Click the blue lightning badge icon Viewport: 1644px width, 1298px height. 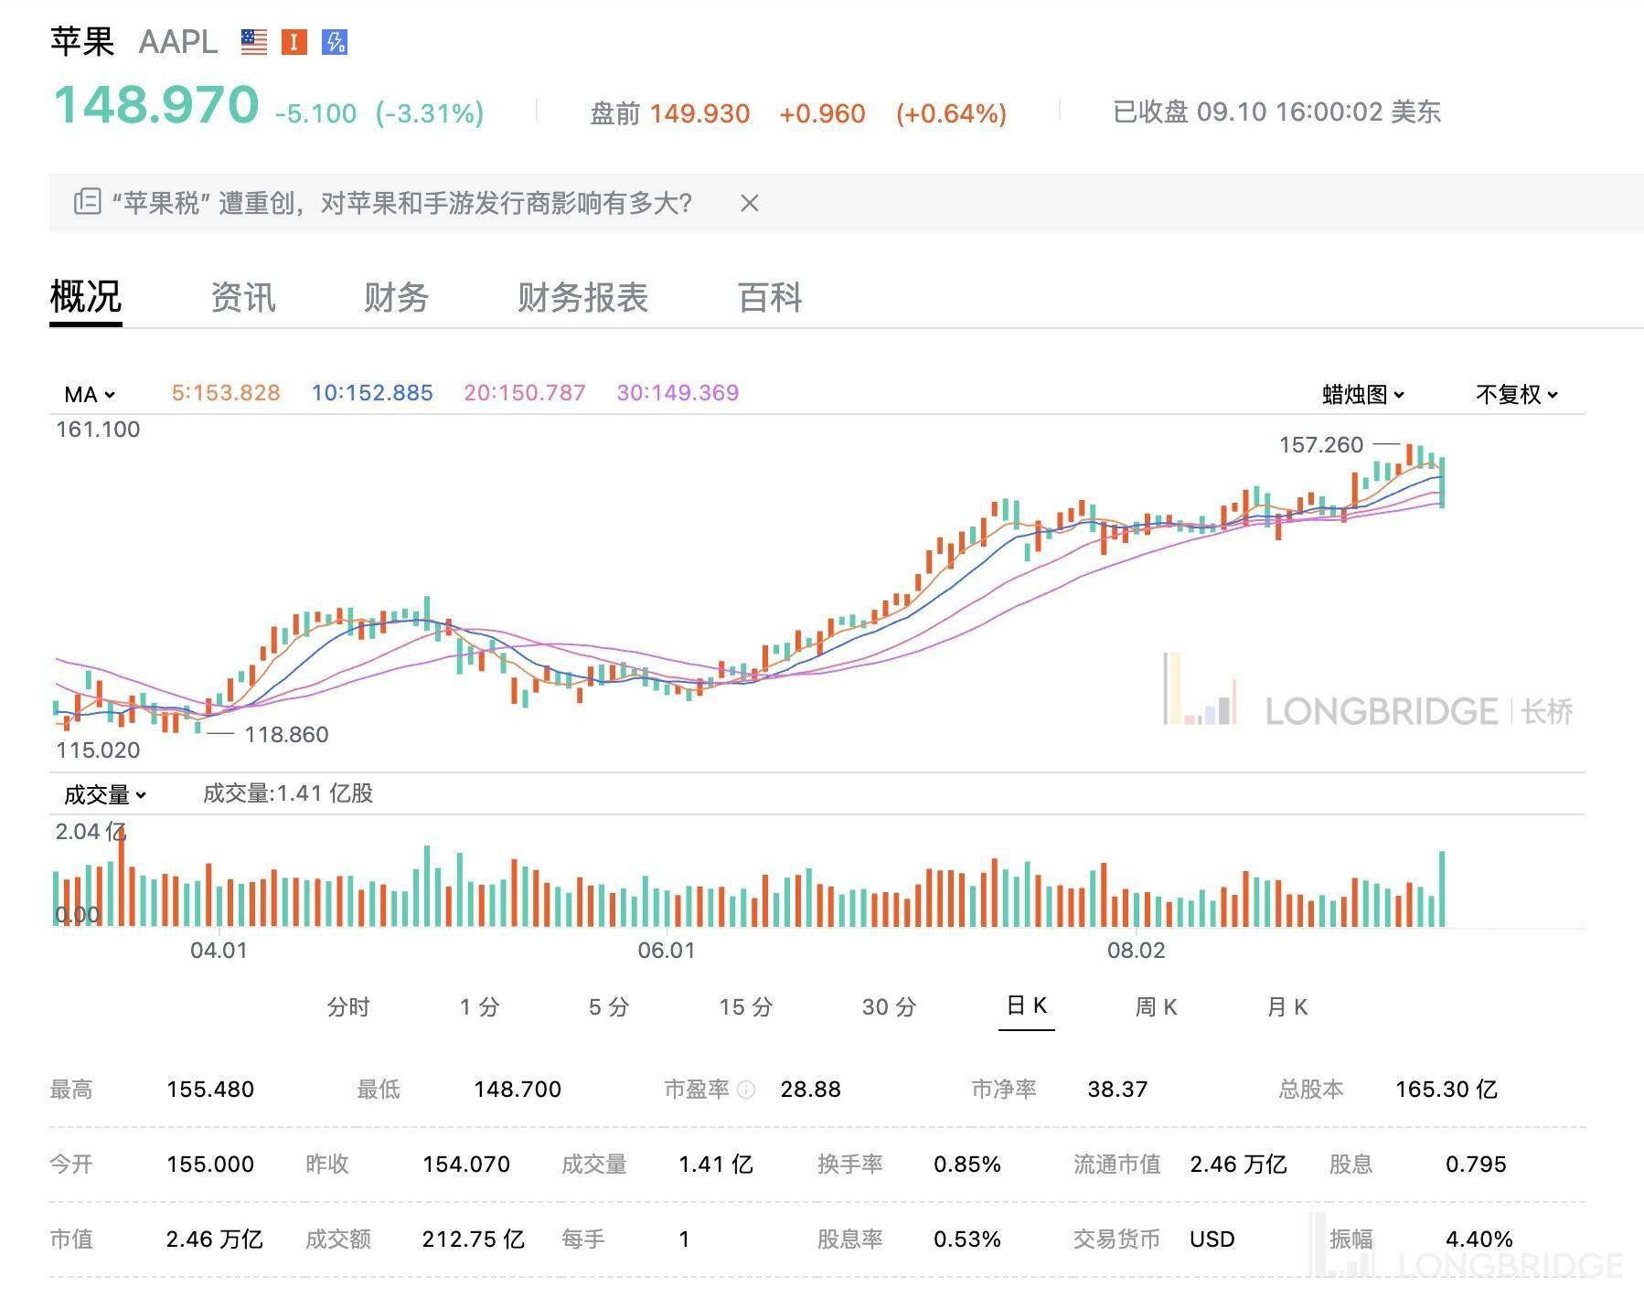tap(335, 42)
